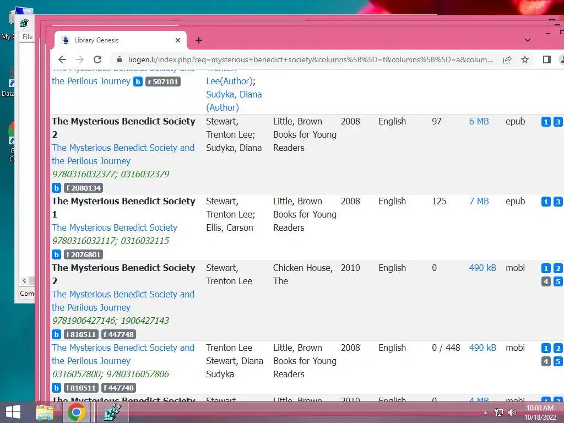Open mirror 5 for Chicken House mobi

click(558, 281)
